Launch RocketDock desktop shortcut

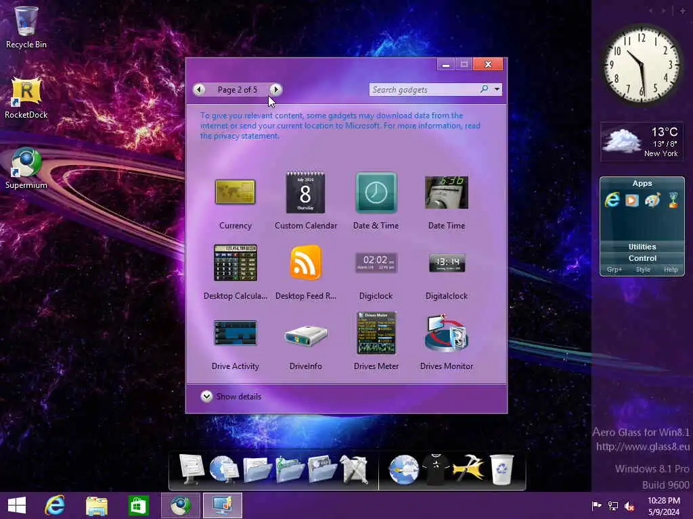pos(26,97)
